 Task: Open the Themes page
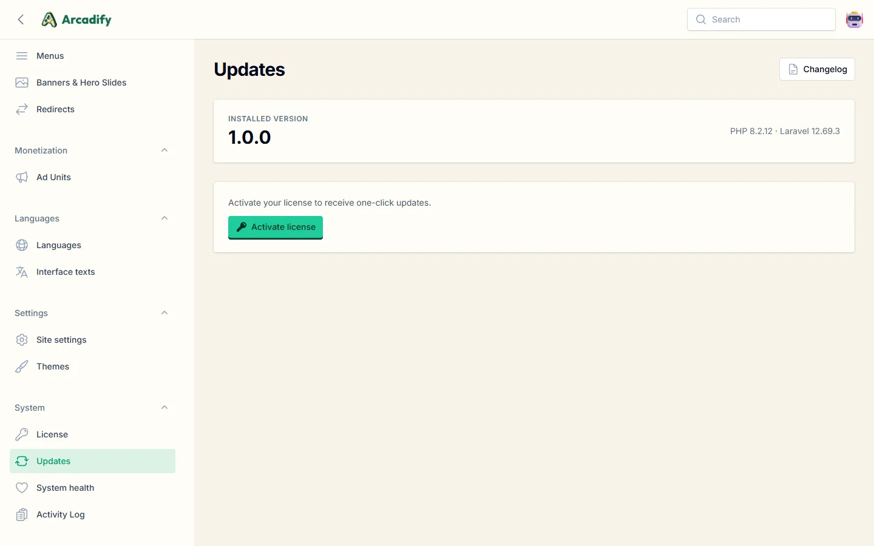(x=92, y=366)
